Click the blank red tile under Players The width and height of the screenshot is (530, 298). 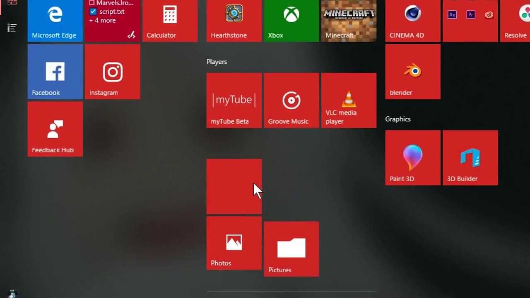[x=234, y=187]
